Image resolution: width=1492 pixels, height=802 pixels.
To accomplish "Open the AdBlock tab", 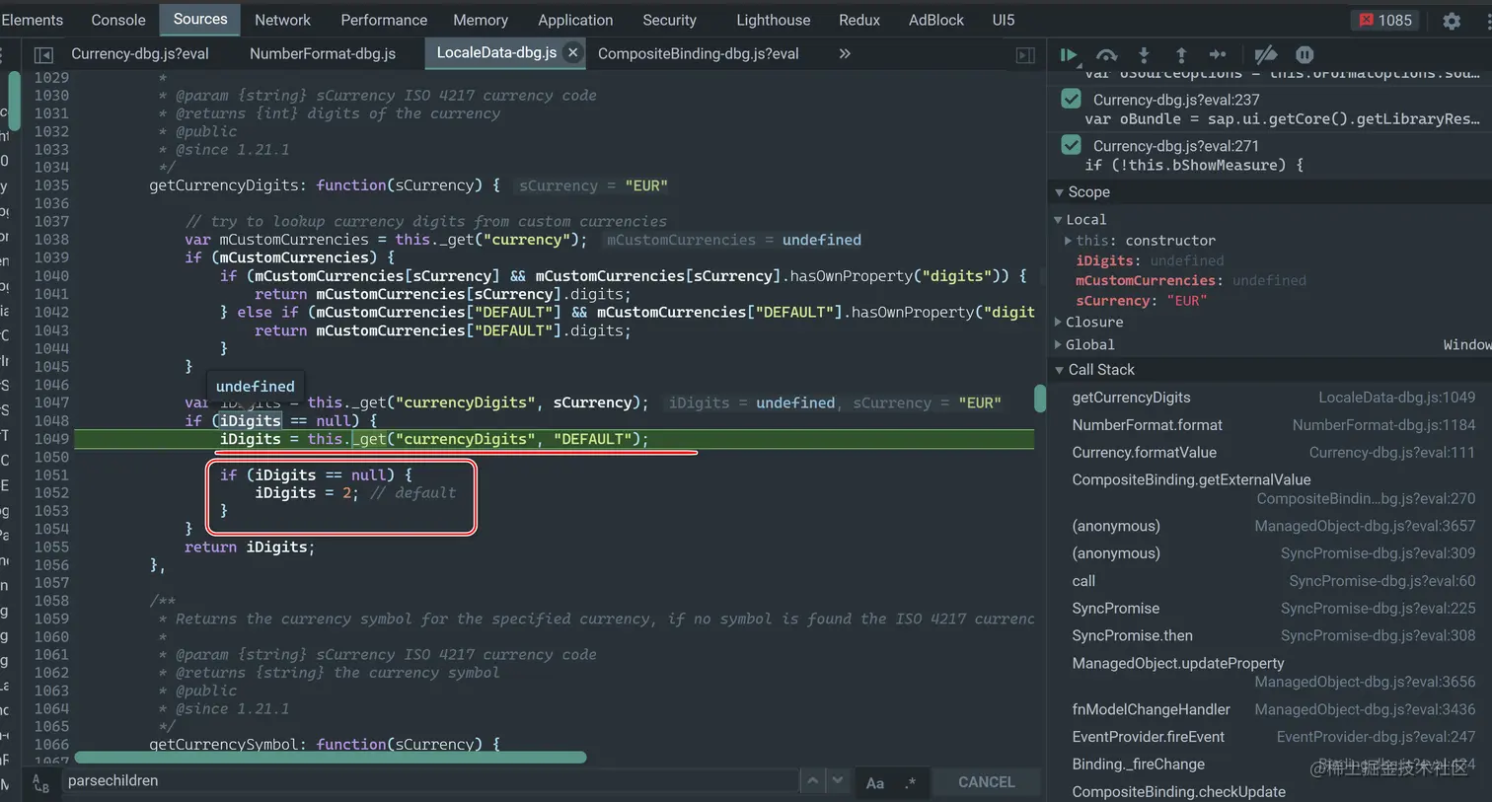I will (936, 20).
